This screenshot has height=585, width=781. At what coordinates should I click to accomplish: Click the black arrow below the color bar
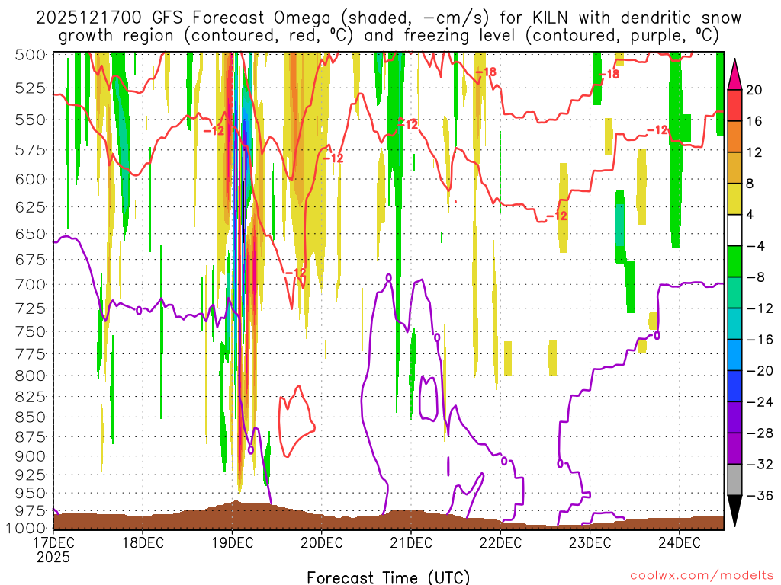734,511
